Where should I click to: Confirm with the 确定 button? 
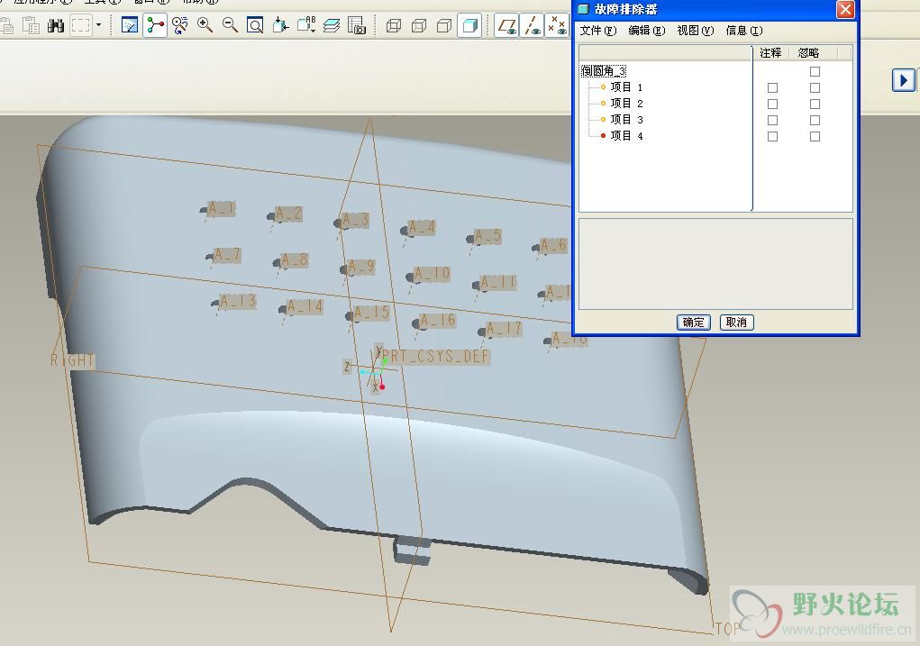(694, 323)
